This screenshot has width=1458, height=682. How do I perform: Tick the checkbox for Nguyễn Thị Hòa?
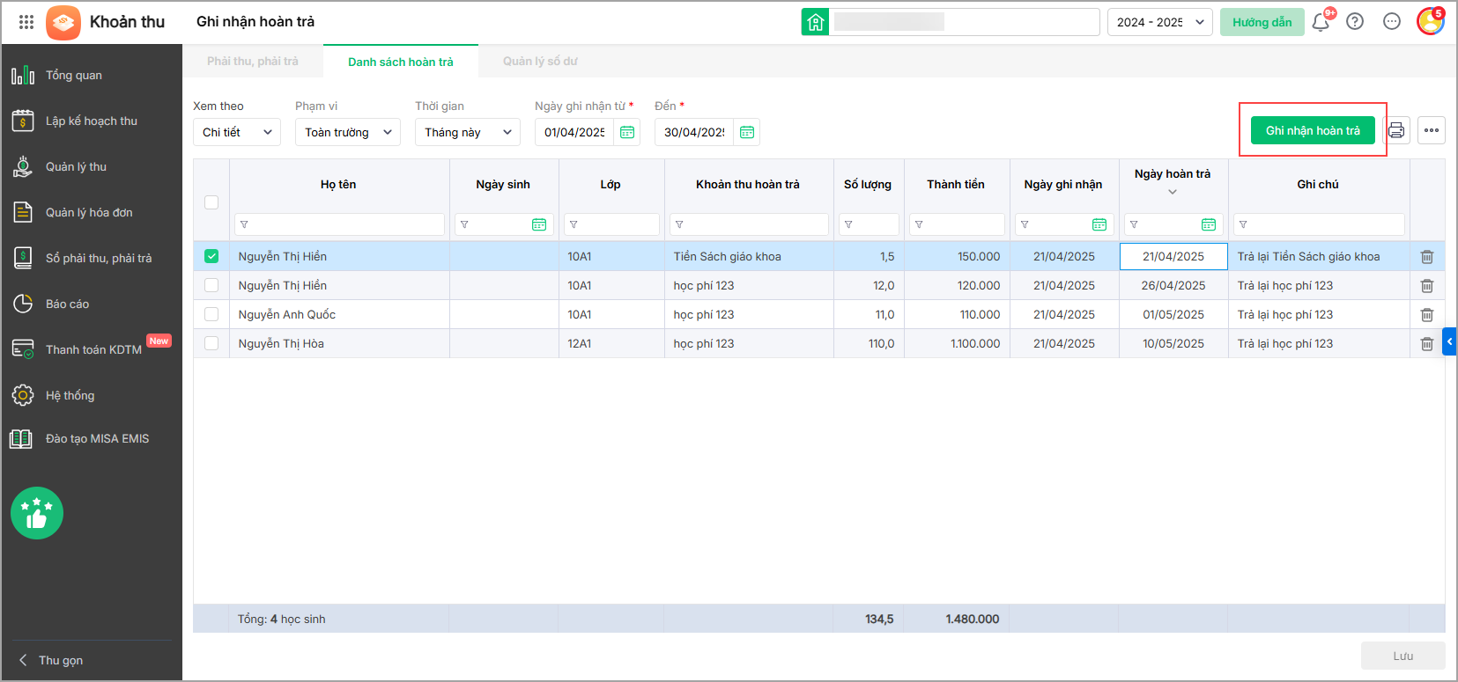click(211, 343)
